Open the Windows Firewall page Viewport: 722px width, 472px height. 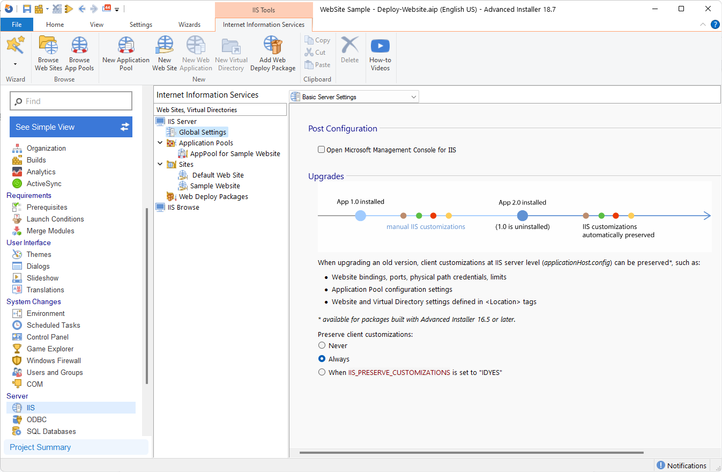54,361
